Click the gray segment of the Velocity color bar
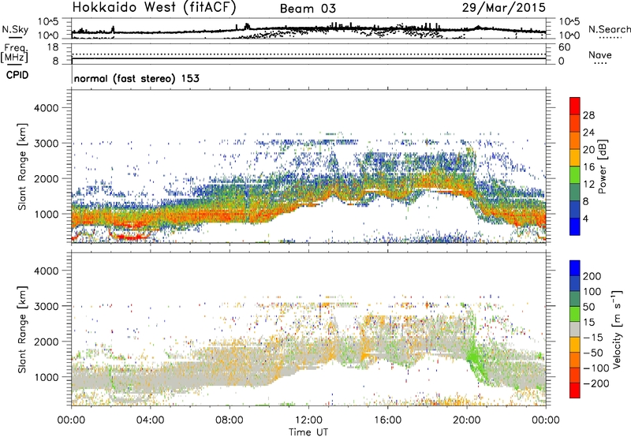Image resolution: width=631 pixels, height=437 pixels. (575, 329)
